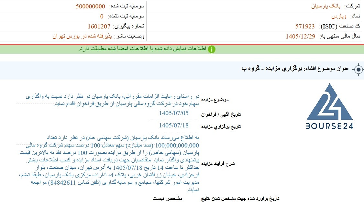The height and width of the screenshot is (218, 364).
Task: Click the label سرمایه ثبت نشده
Action: pyautogui.click(x=126, y=16)
